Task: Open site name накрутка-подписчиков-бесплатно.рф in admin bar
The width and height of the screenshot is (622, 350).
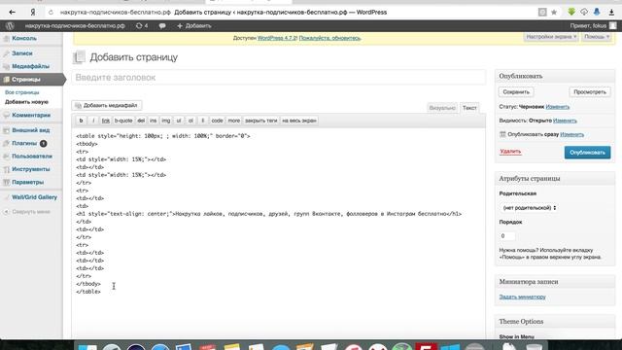Action: coord(75,26)
